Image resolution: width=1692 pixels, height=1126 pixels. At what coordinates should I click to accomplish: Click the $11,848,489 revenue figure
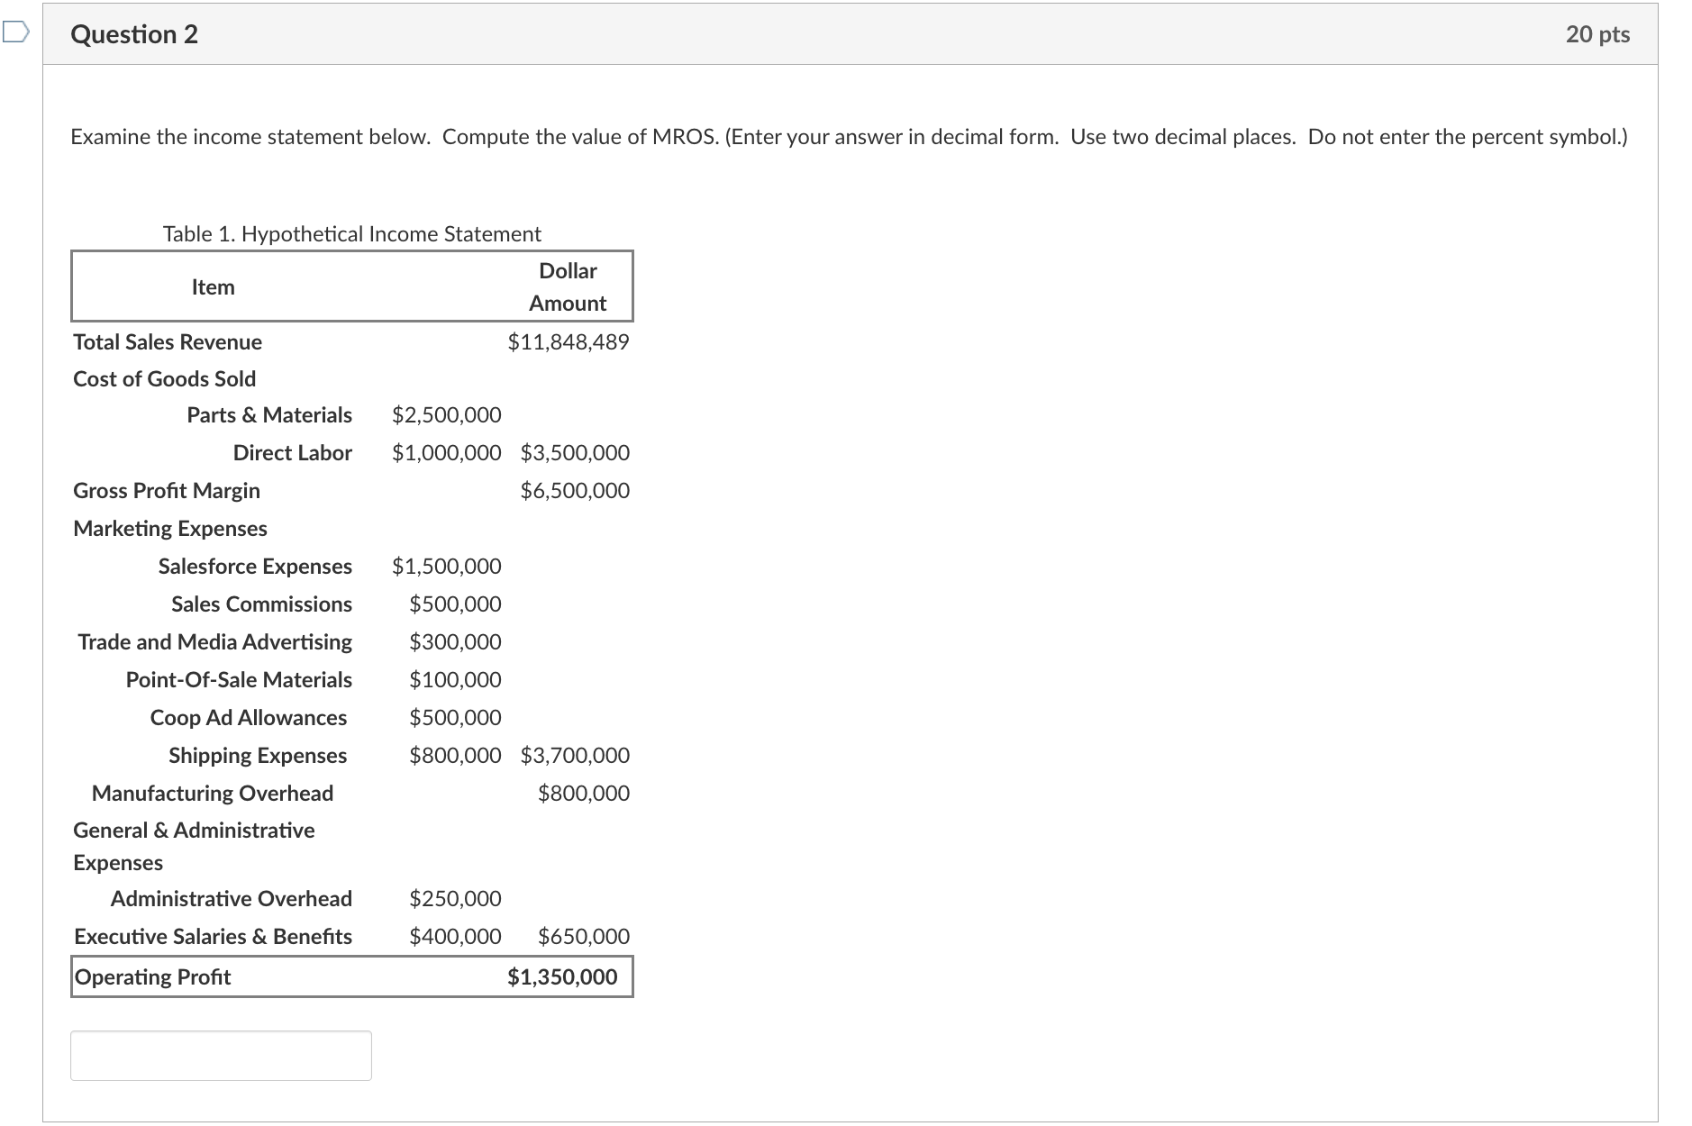pyautogui.click(x=569, y=341)
